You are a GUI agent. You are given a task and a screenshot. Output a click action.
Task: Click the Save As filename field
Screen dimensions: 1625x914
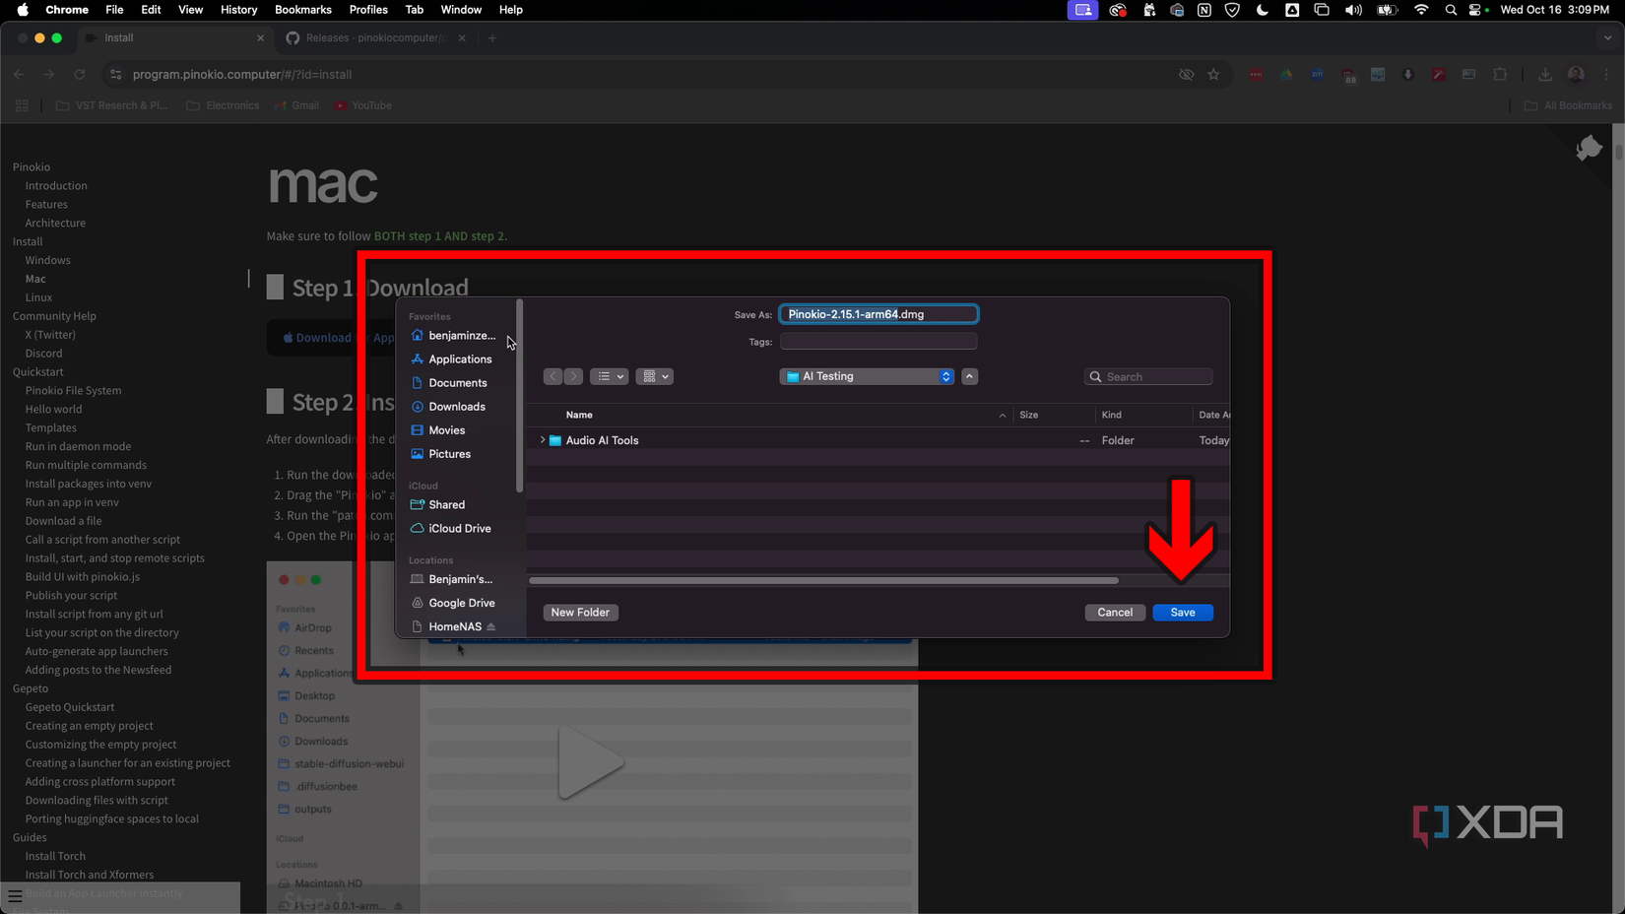[x=878, y=314]
